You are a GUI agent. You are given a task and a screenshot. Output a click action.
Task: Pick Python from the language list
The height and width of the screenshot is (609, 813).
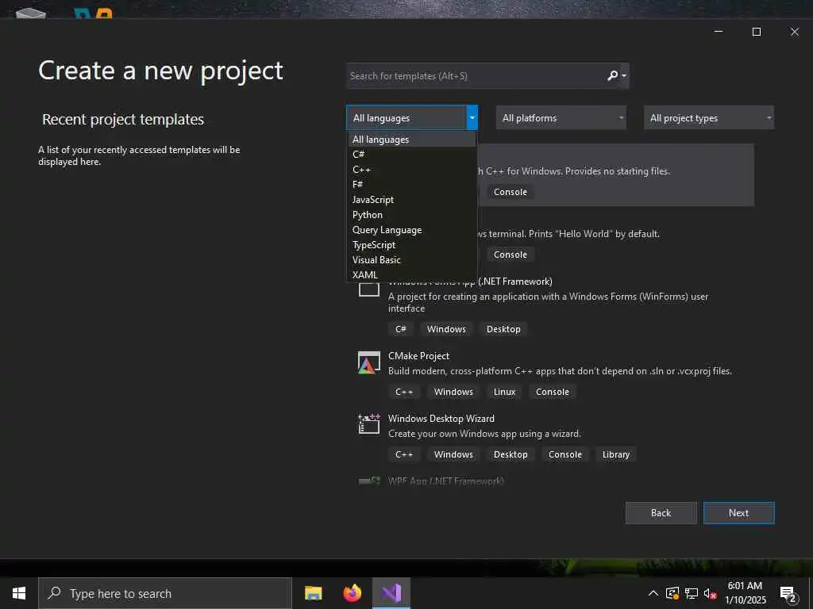[412, 214]
